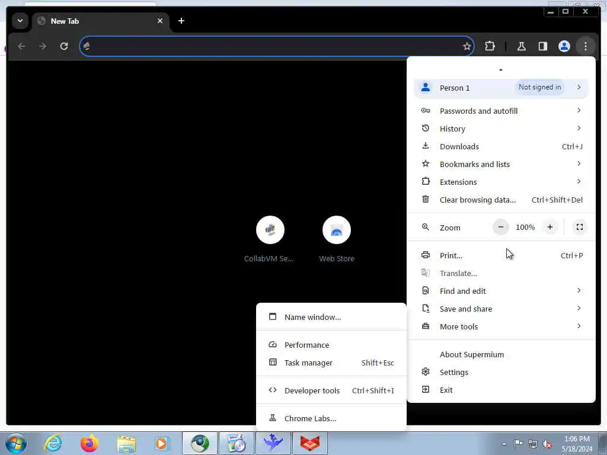607x455 pixels.
Task: Enter fullscreen via the zoom row icon
Action: [x=580, y=227]
